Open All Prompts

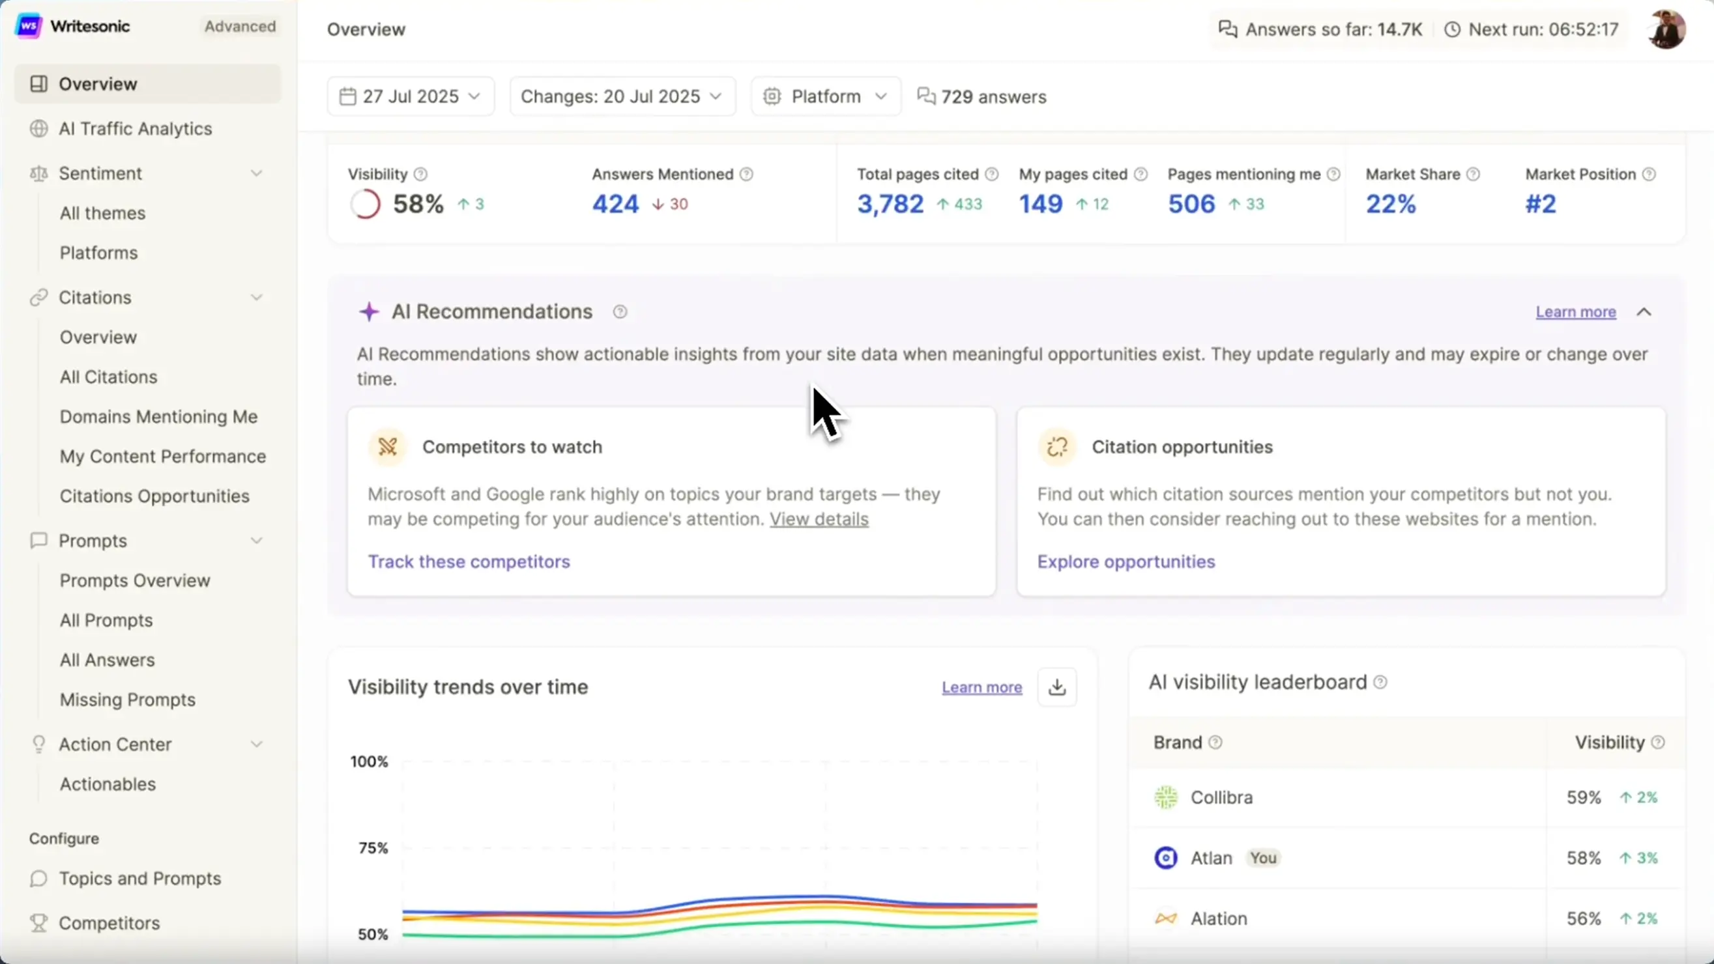(x=106, y=620)
